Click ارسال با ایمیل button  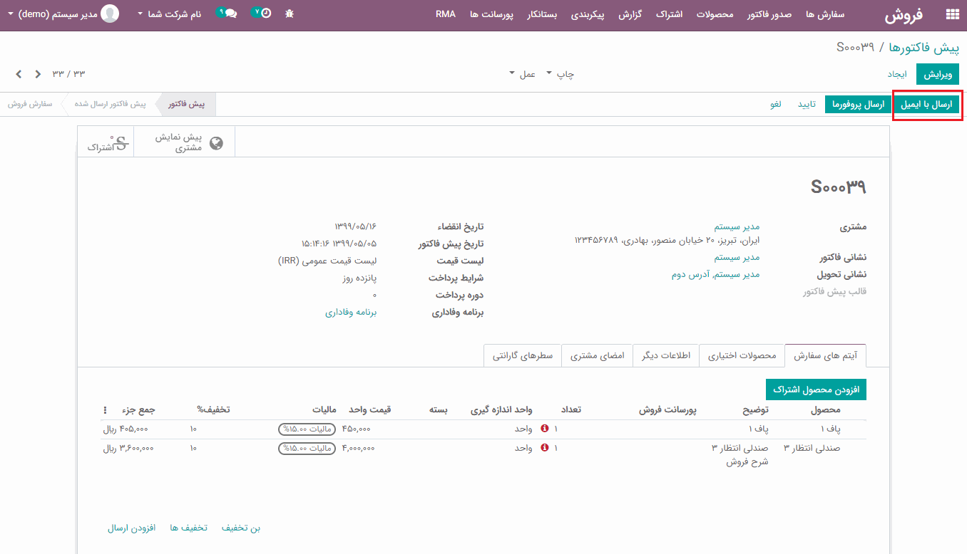tap(926, 105)
